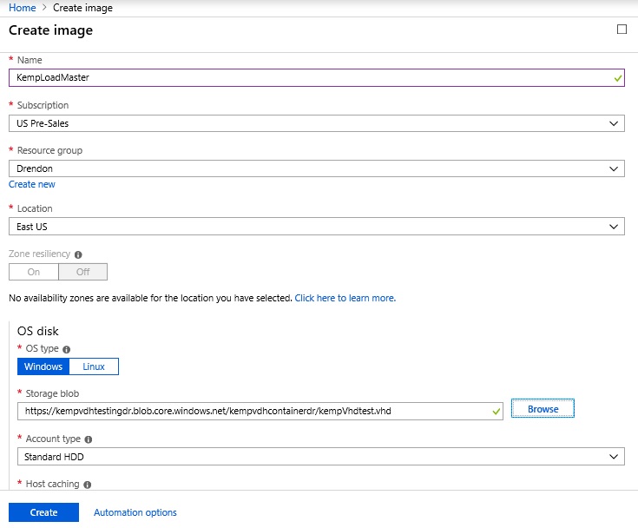638x528 pixels.
Task: Click the OS type info icon
Action: pos(66,349)
